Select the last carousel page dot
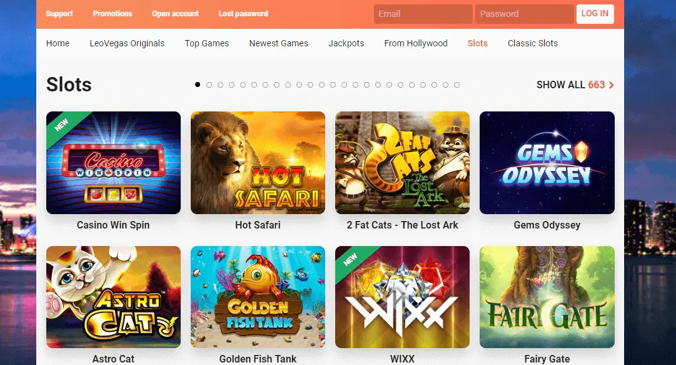Image resolution: width=676 pixels, height=365 pixels. pyautogui.click(x=457, y=85)
